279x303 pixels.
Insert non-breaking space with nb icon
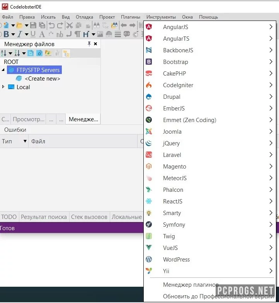tap(60, 34)
